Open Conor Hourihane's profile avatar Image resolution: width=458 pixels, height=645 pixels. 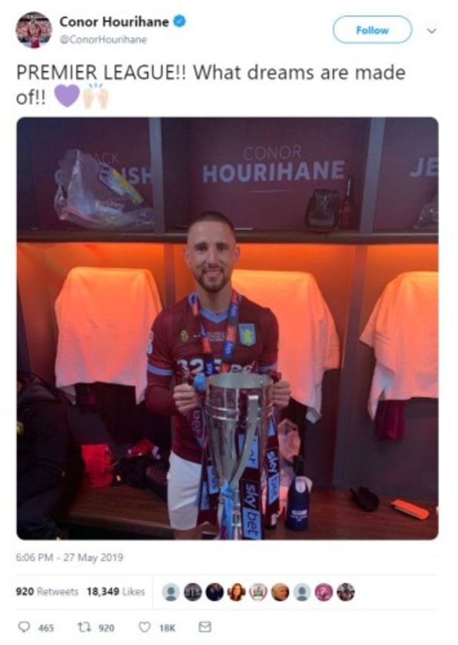(34, 30)
